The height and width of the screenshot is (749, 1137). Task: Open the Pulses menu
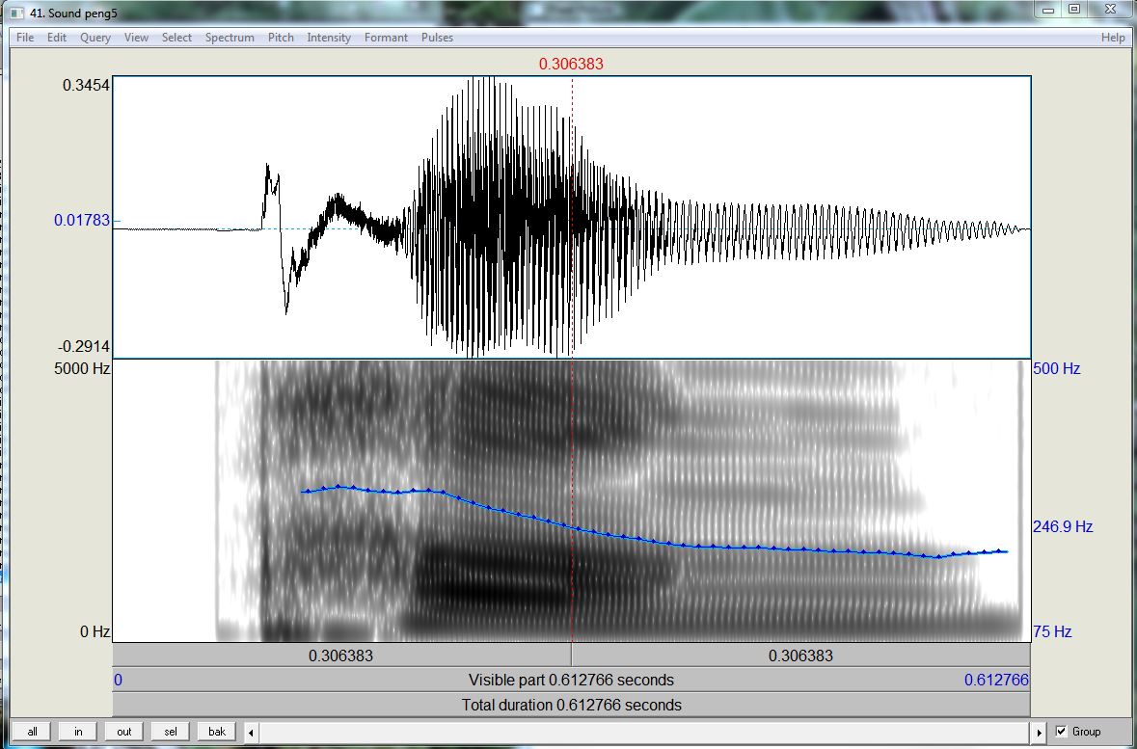[x=437, y=38]
